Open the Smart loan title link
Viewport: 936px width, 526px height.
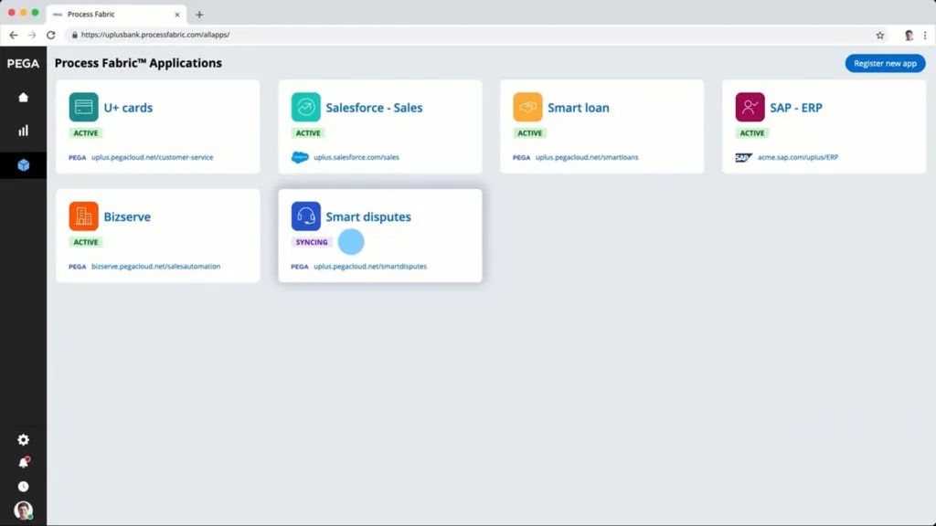point(579,108)
